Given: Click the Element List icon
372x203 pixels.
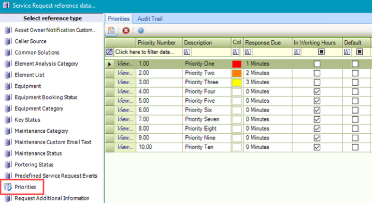Looking at the screenshot, I should 8,75.
